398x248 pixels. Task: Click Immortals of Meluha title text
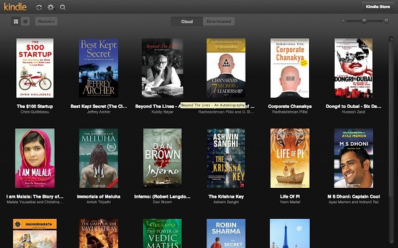[x=98, y=196]
